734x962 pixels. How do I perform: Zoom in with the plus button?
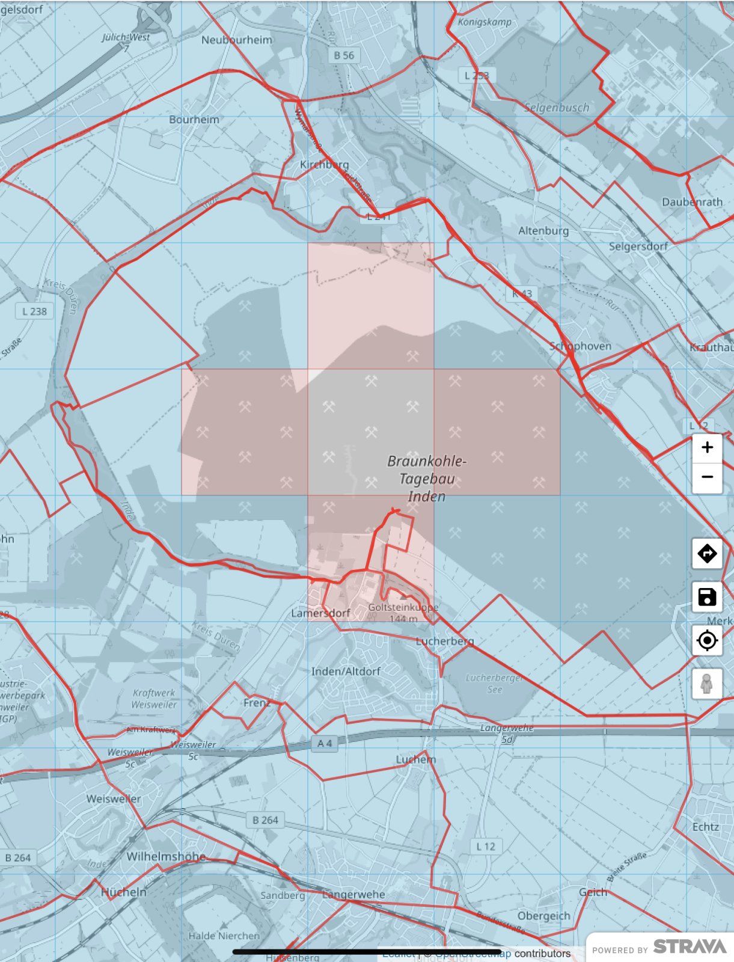pos(707,448)
